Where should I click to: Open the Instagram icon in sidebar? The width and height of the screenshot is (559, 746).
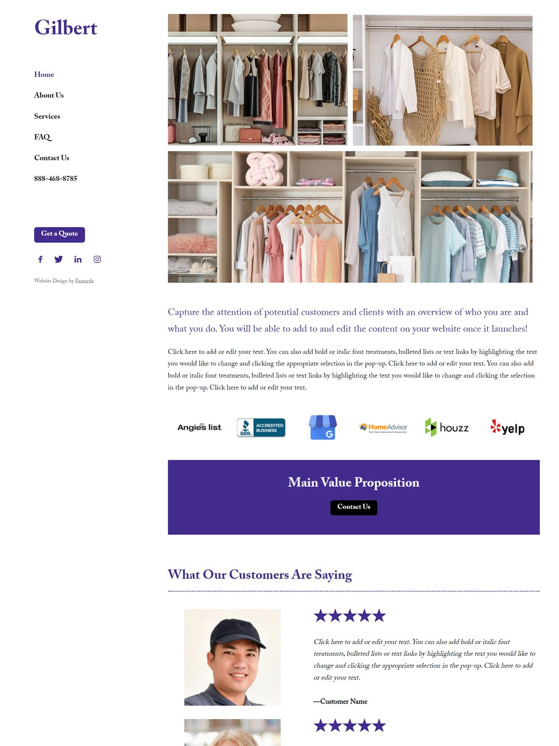97,259
